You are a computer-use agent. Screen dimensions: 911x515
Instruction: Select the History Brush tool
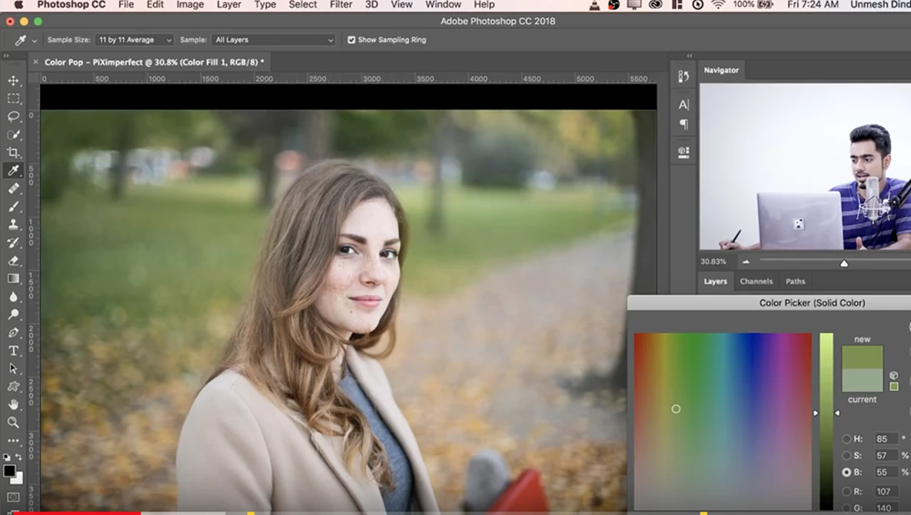coord(13,242)
